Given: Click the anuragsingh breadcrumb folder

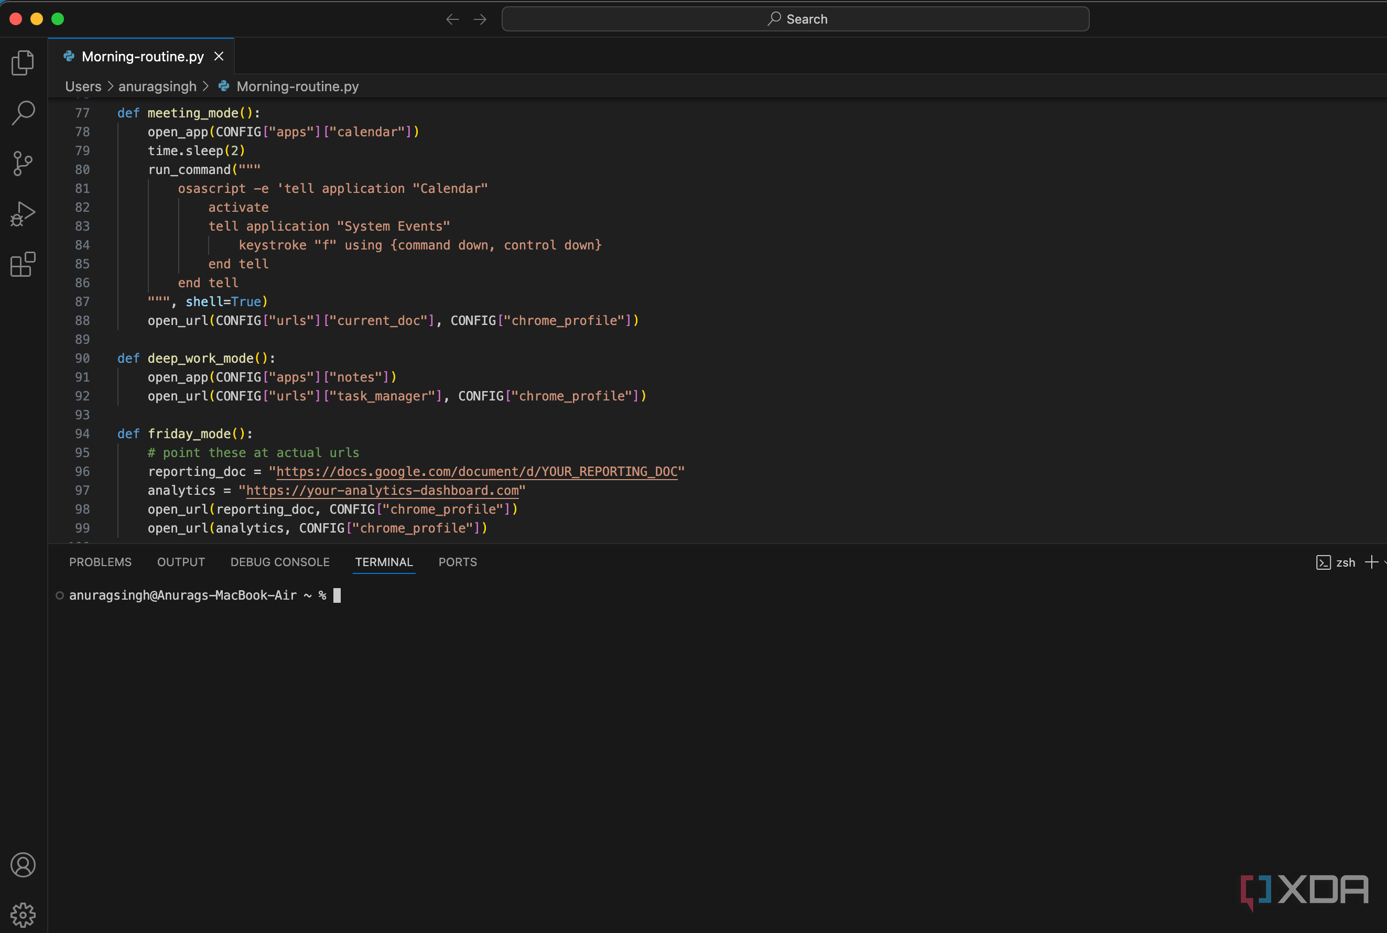Looking at the screenshot, I should (x=157, y=86).
